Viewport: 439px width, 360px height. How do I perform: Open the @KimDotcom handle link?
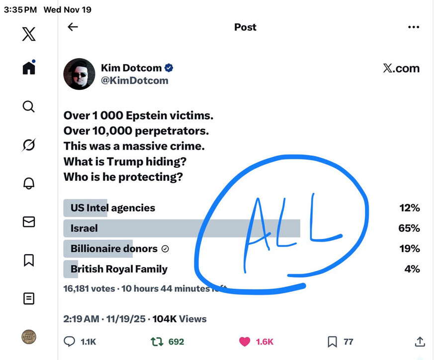click(x=134, y=80)
